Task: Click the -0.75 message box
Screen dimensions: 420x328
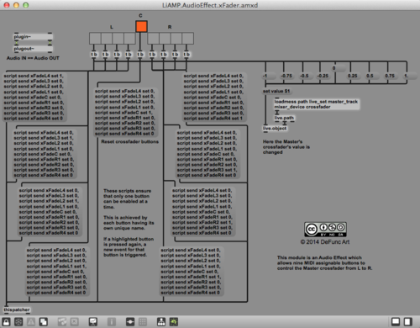Action: [286, 76]
